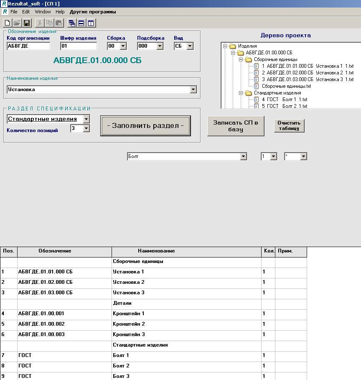
Task: Click the Cascade windows toolbar icon
Action: coord(72,23)
